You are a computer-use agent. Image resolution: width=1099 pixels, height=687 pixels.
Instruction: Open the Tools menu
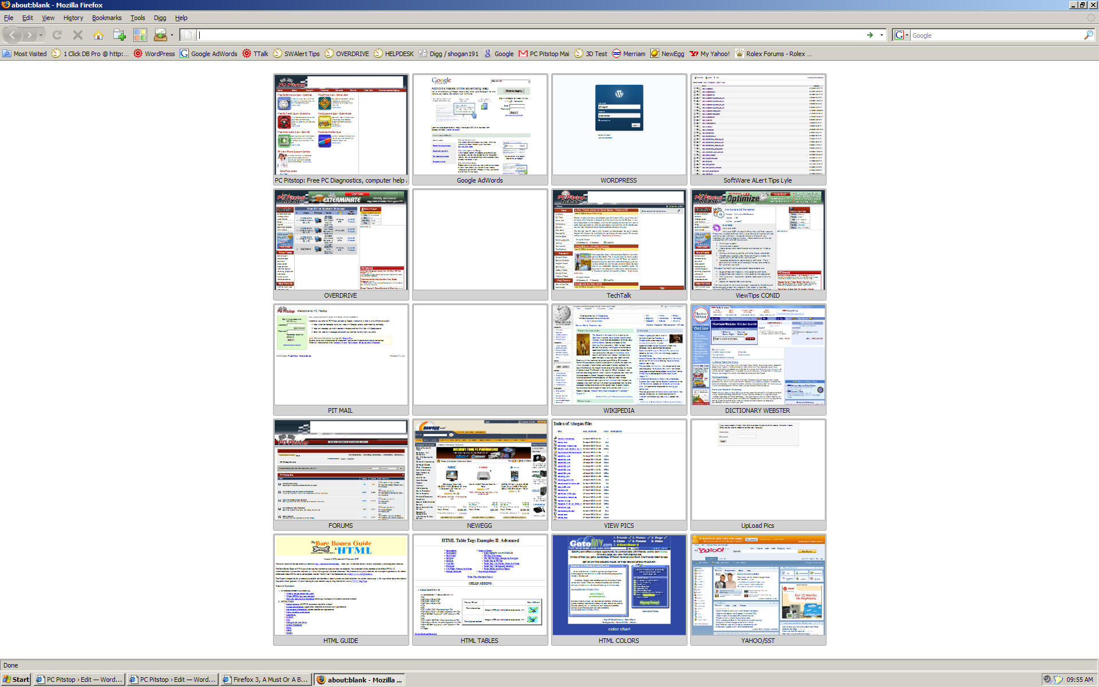pos(137,18)
